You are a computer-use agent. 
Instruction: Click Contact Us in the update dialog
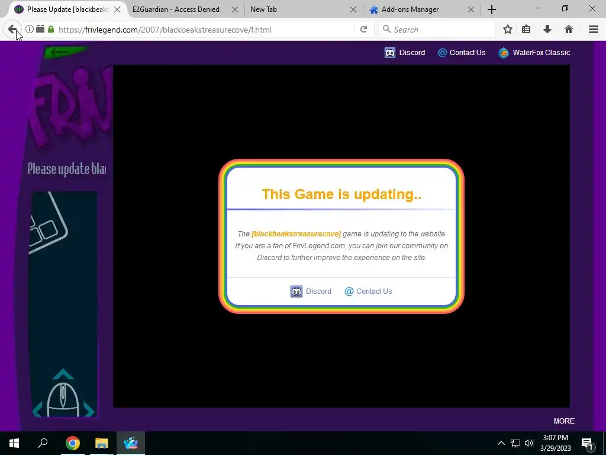368,291
